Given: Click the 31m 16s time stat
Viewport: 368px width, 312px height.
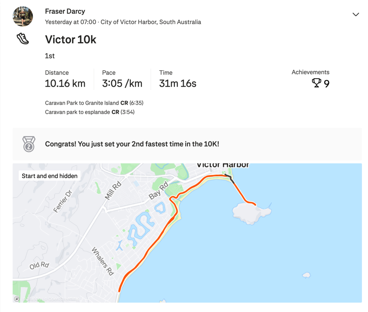Looking at the screenshot, I should pos(178,83).
